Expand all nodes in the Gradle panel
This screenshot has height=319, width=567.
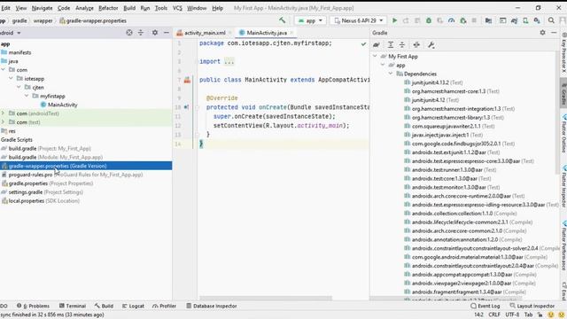pyautogui.click(x=391, y=45)
